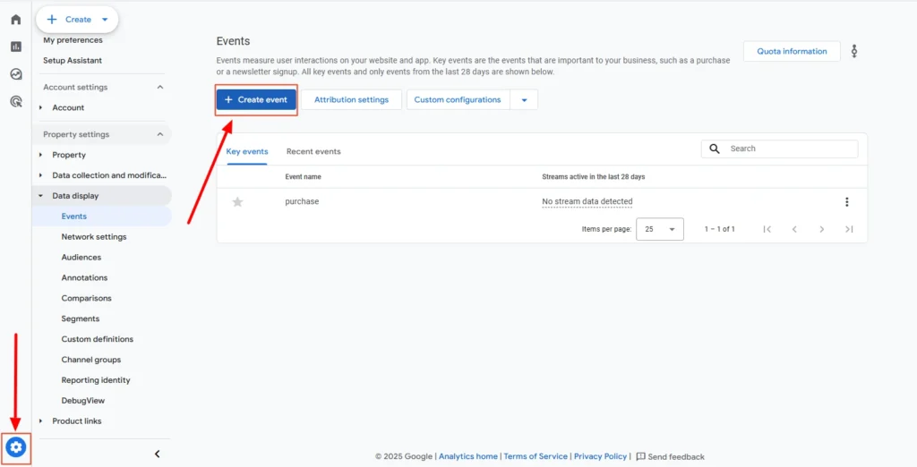Open the three-dot menu for purchase
Screen dimensions: 917x467
pos(846,202)
